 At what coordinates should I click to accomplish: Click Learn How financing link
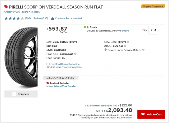point(127,117)
